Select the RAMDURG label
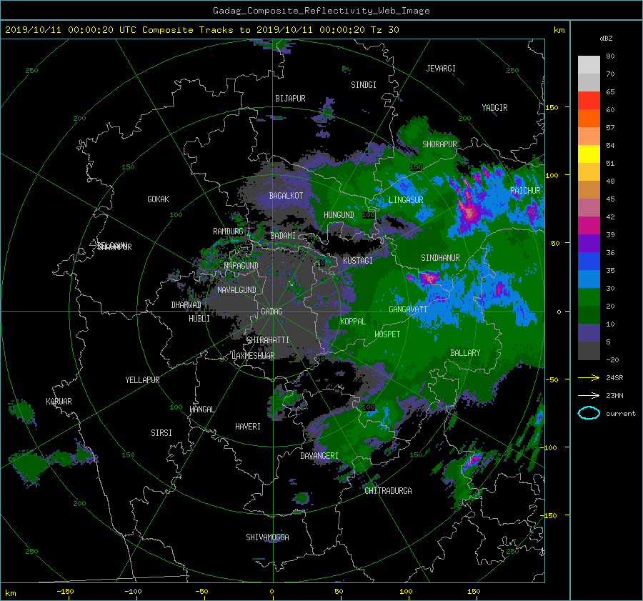This screenshot has width=643, height=601. tap(228, 232)
